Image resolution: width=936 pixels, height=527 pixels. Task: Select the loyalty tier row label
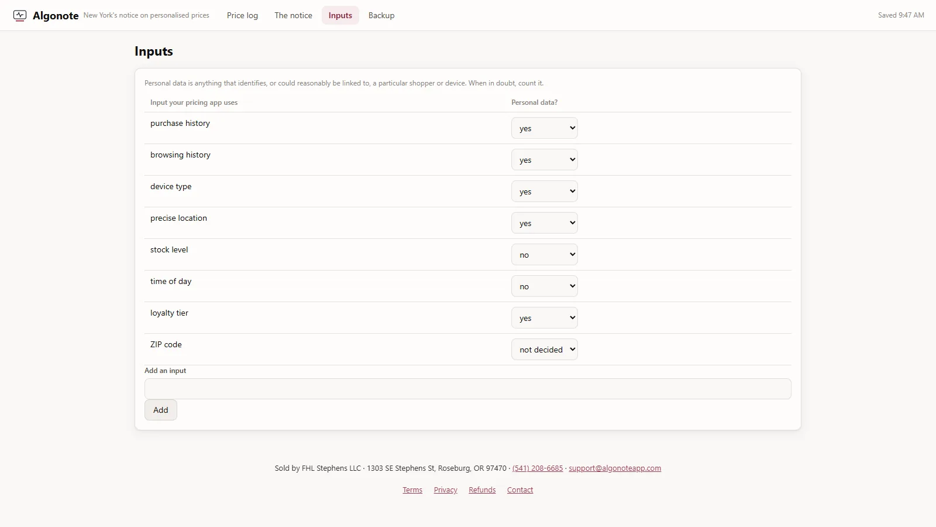pos(169,313)
